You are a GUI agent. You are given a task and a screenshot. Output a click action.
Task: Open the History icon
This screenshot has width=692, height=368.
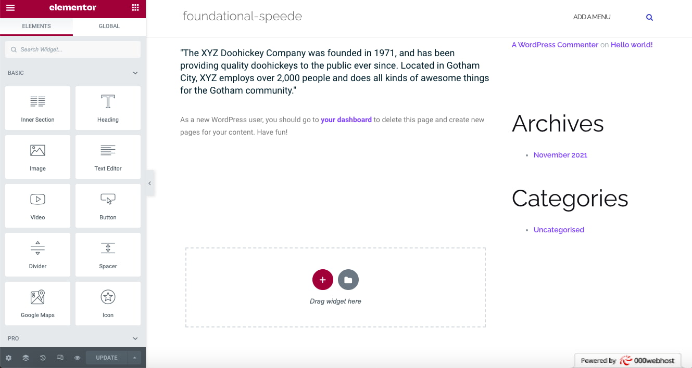pyautogui.click(x=43, y=358)
